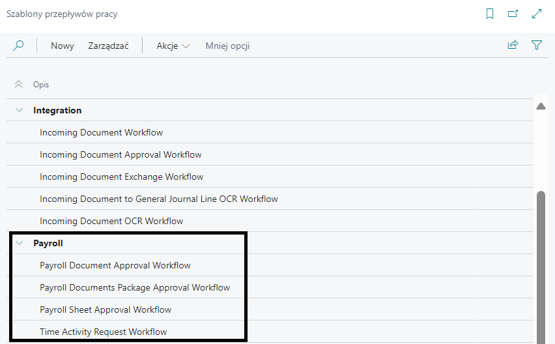Select Incoming Document Exchange Workflow
The height and width of the screenshot is (344, 555).
(121, 177)
